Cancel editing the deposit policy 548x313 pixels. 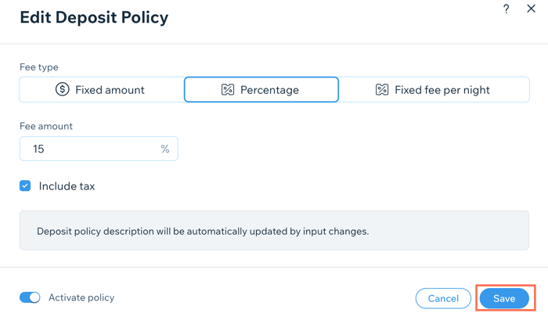tap(443, 298)
